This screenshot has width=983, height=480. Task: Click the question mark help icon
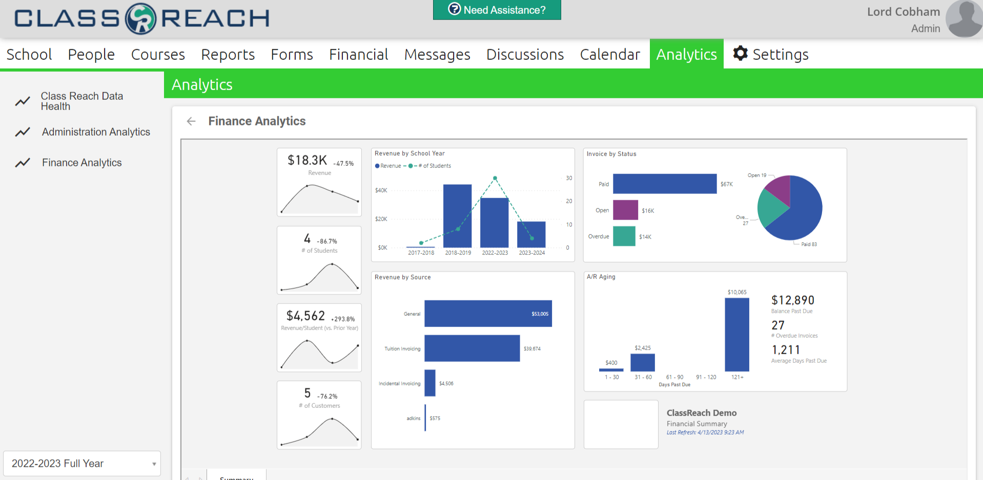(454, 9)
